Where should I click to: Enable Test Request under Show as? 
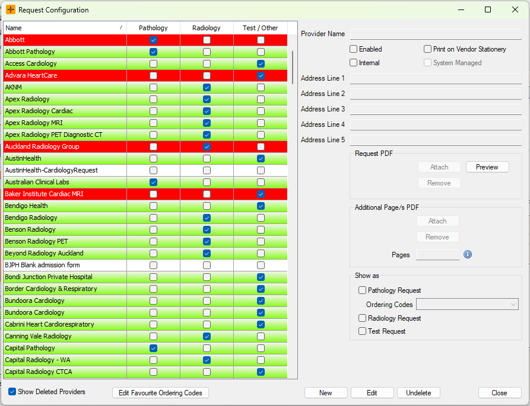pos(363,331)
